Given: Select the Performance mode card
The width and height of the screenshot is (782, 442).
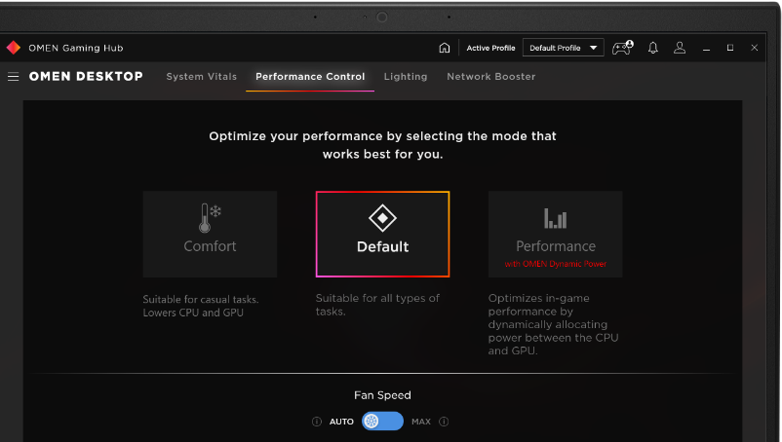Looking at the screenshot, I should click(555, 234).
